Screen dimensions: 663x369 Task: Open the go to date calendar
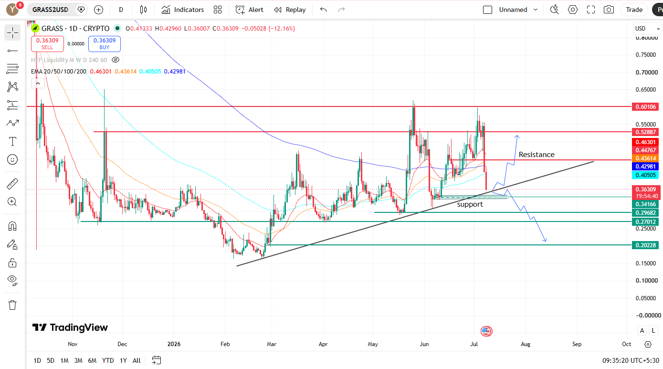tap(157, 360)
